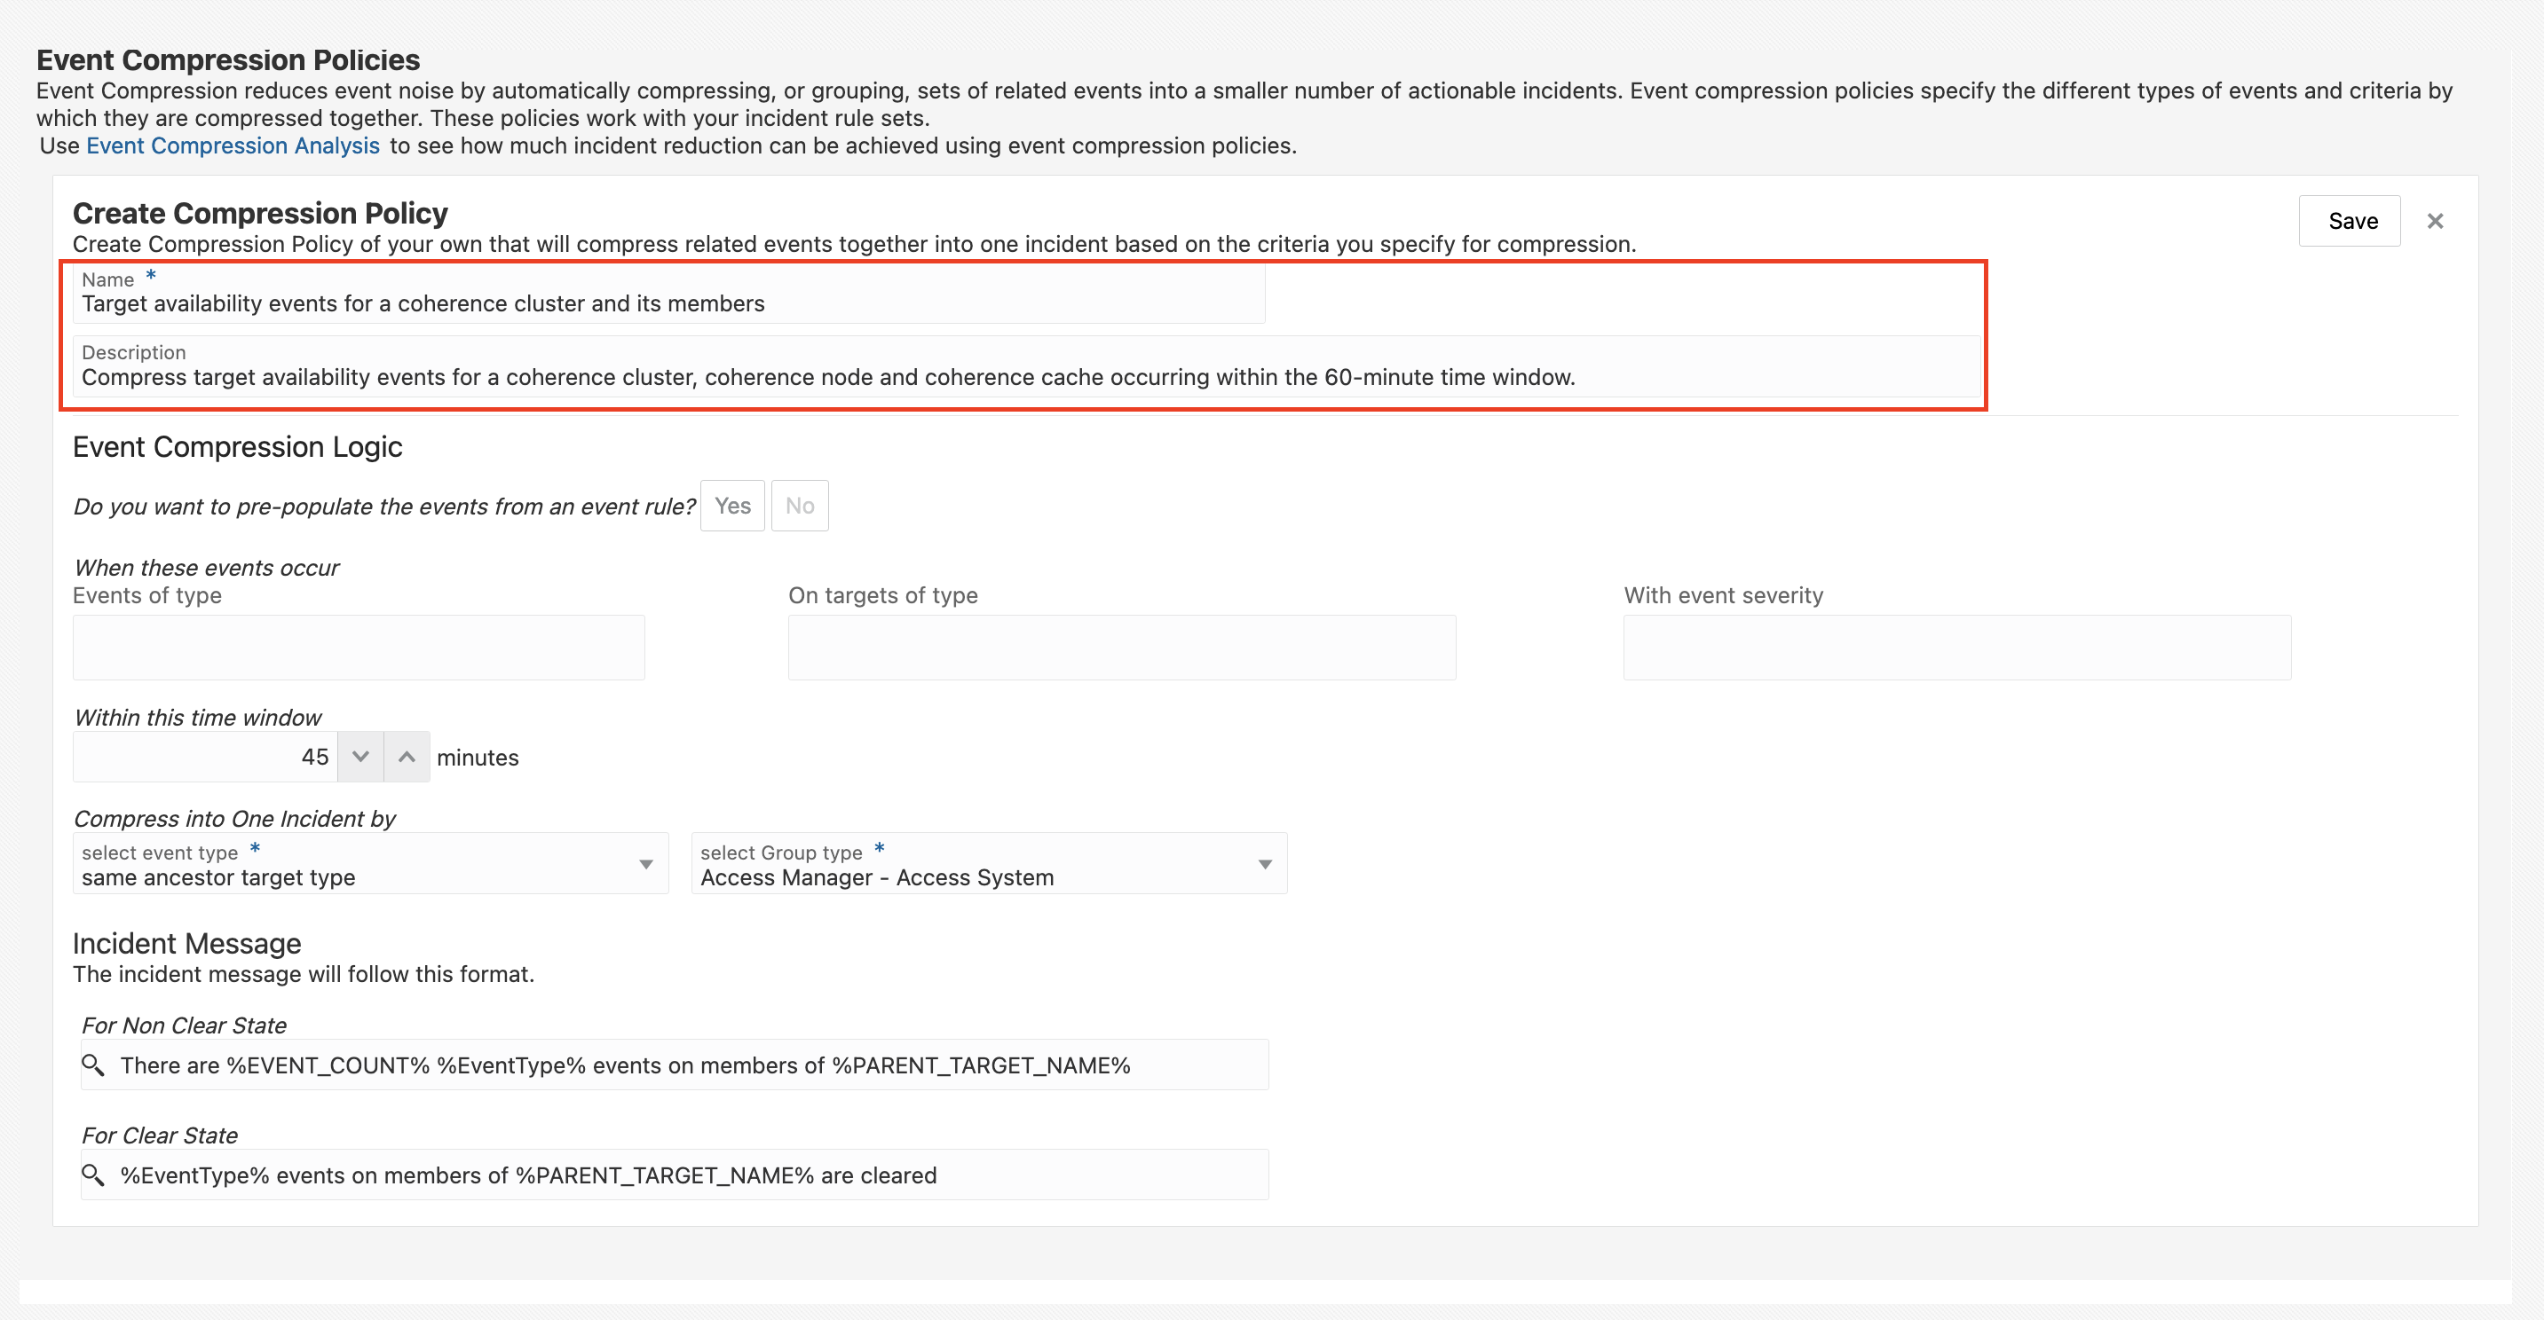Edit the Clear State message field
Image resolution: width=2544 pixels, height=1320 pixels.
[691, 1175]
